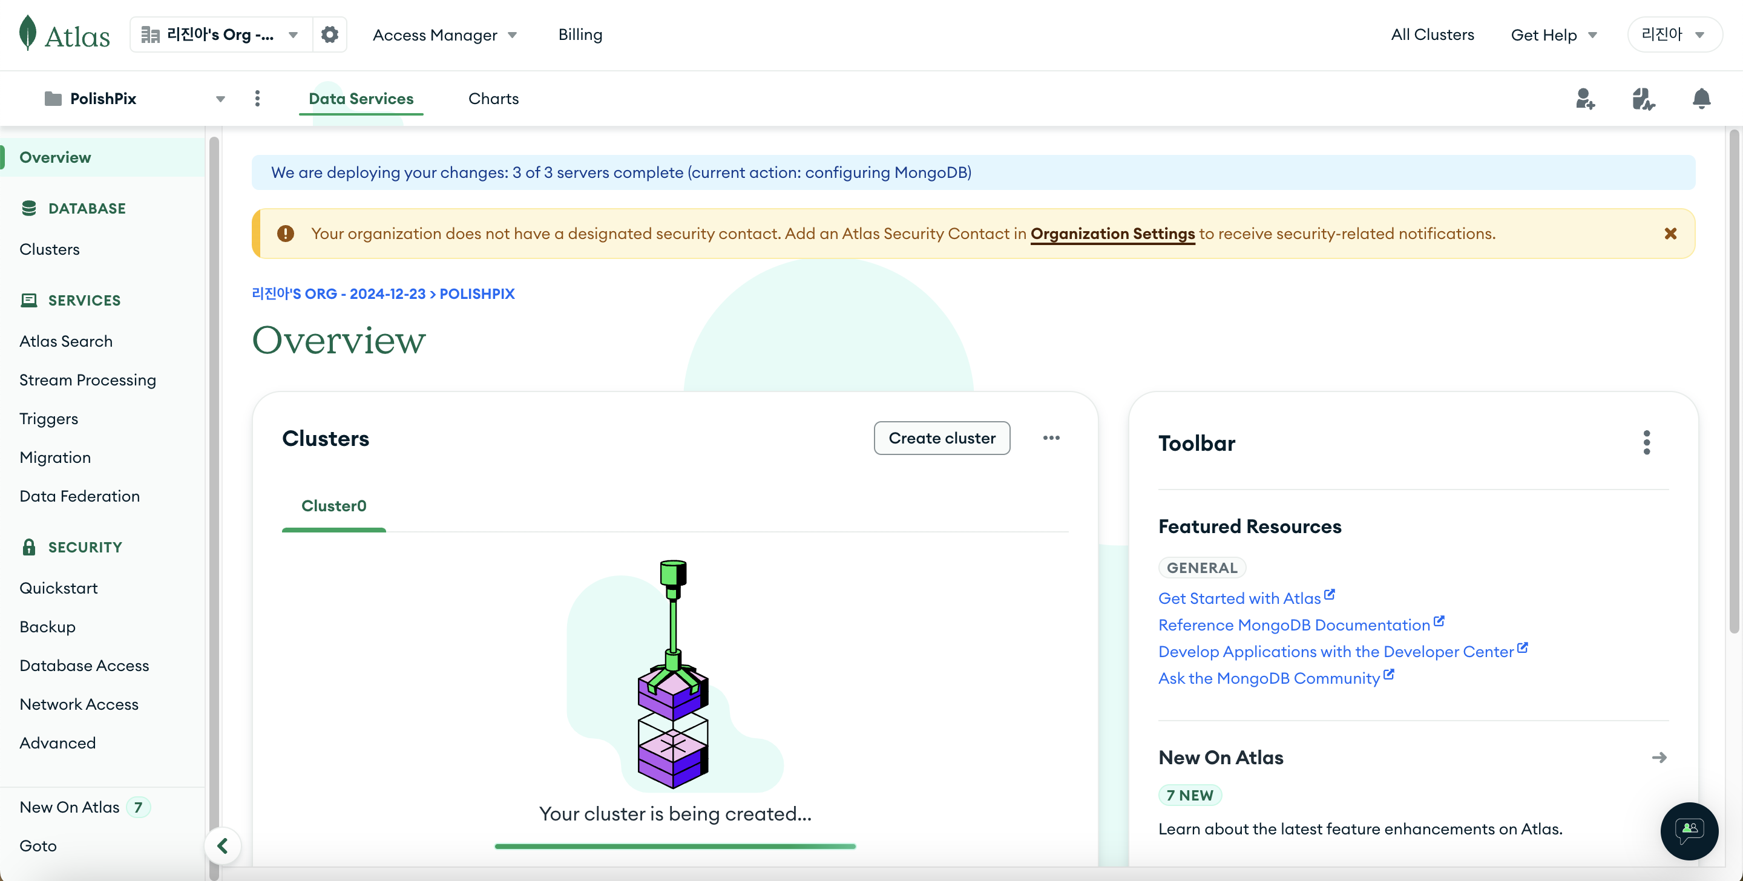
Task: Open Clusters in the sidebar
Action: (50, 249)
